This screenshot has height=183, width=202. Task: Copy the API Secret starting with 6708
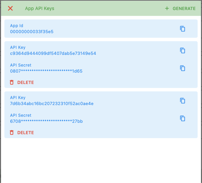[x=183, y=118]
